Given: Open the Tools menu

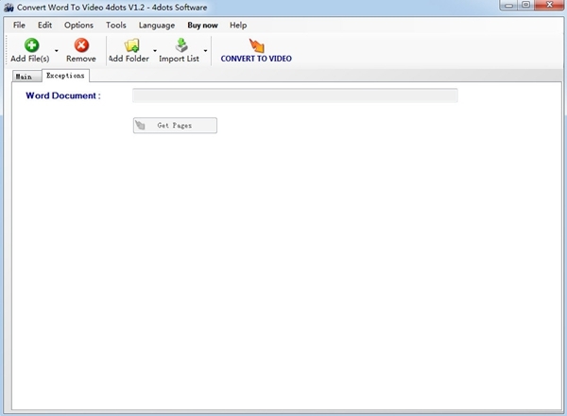Looking at the screenshot, I should tap(116, 26).
